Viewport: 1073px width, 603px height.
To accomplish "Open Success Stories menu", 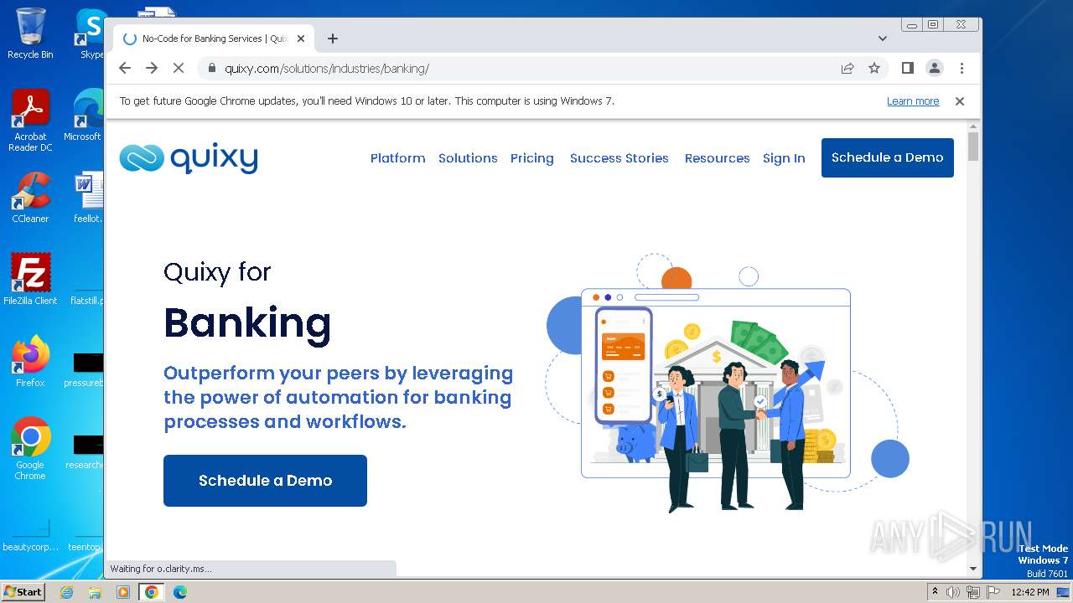I will 619,157.
